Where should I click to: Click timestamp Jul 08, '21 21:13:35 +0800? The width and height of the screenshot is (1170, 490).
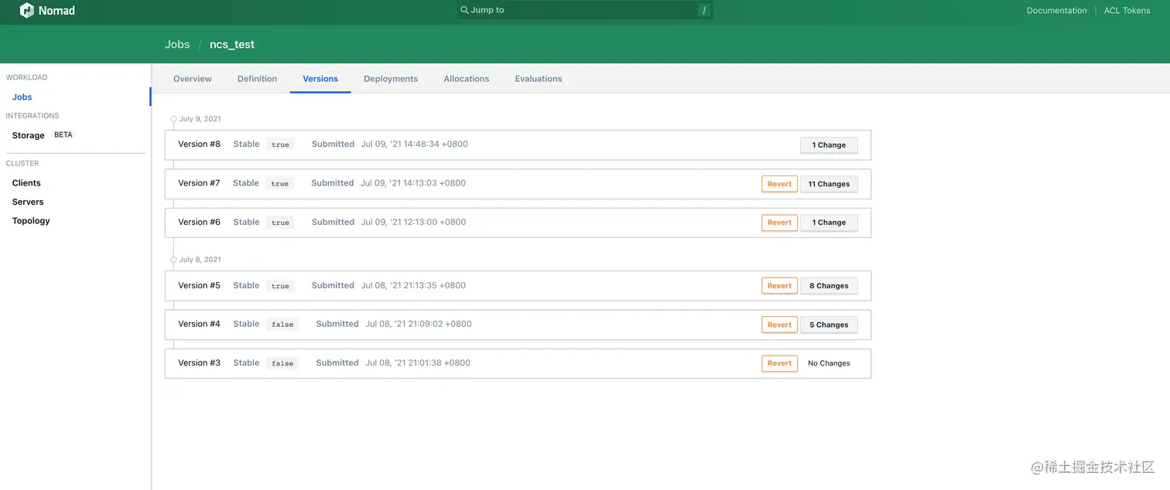tap(413, 285)
